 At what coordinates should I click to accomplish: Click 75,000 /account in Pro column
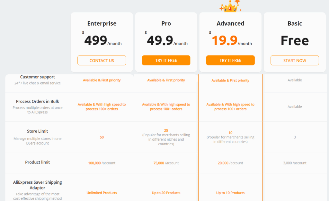[x=166, y=163]
